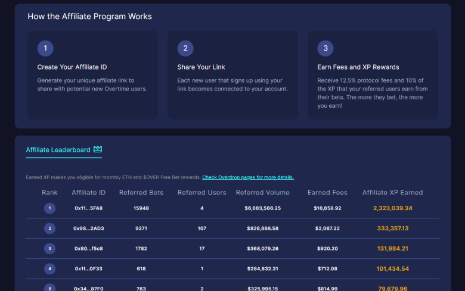
Task: Click the Create Your Affiliate ID heading
Action: (72, 67)
